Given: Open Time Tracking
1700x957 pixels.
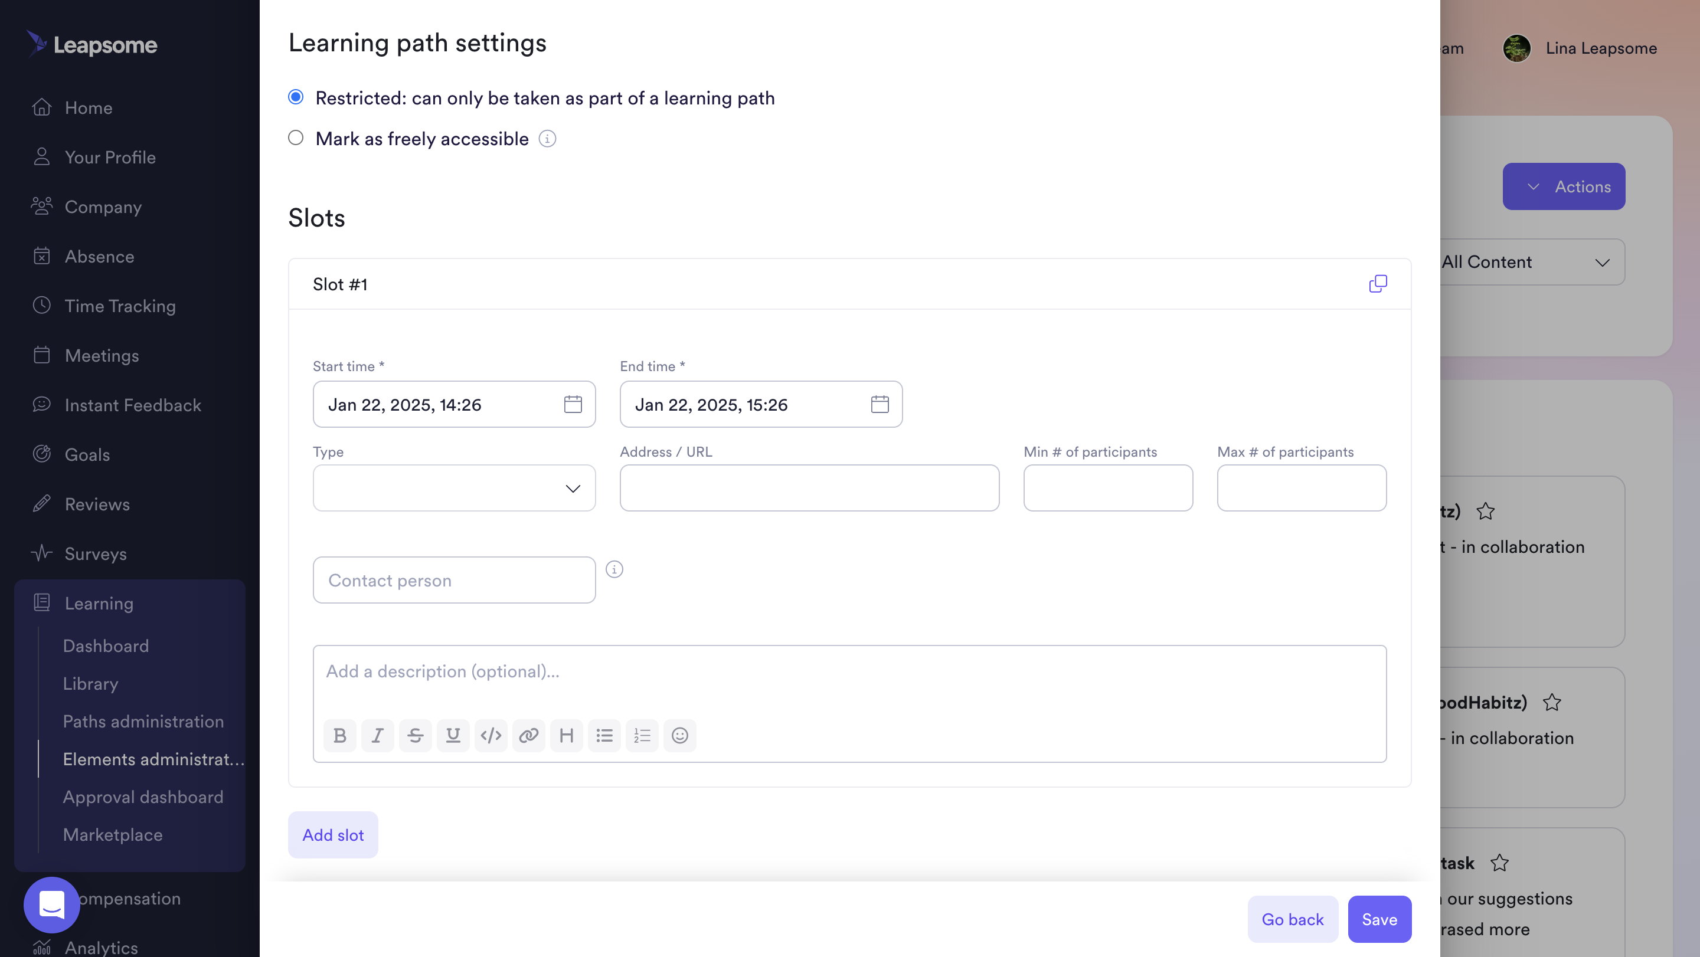Looking at the screenshot, I should (120, 306).
